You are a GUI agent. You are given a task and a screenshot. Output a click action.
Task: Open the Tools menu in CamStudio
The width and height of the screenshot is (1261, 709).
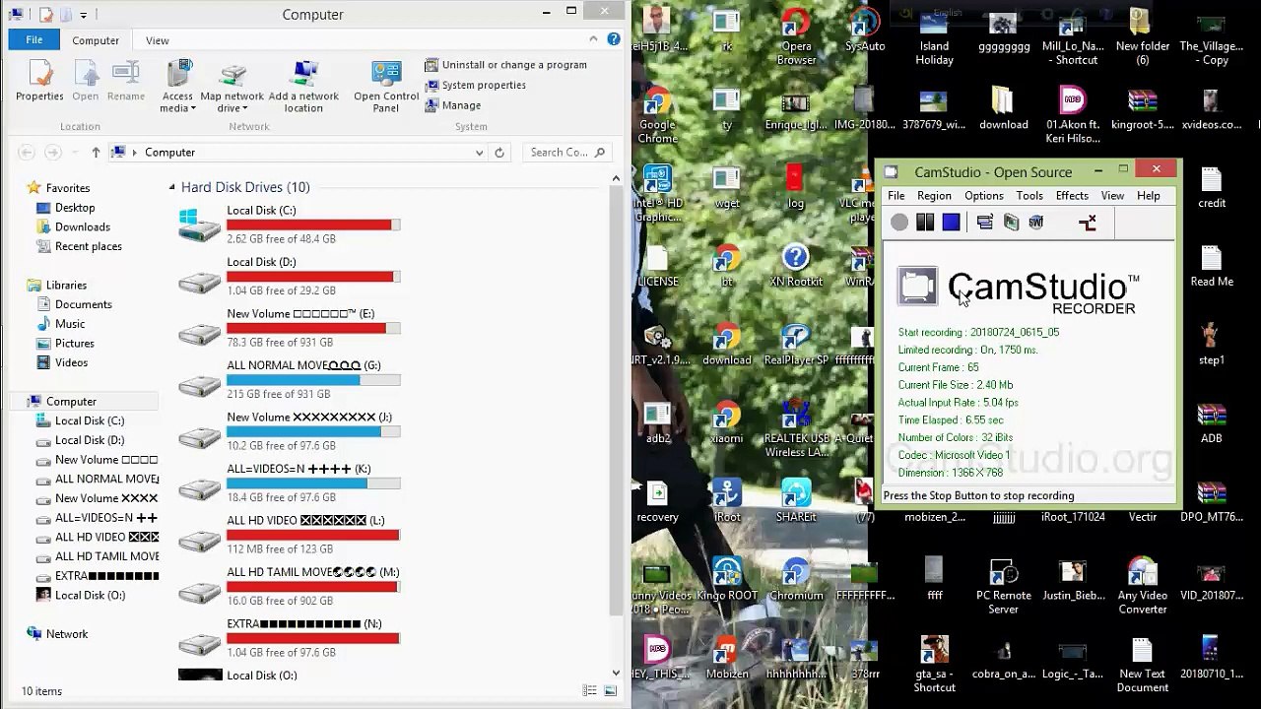tap(1029, 196)
